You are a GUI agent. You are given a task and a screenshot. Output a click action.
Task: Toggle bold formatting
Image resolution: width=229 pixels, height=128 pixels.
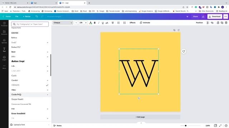[x=94, y=23]
